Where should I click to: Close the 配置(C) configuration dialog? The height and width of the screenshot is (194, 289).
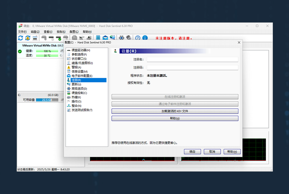coord(239,42)
